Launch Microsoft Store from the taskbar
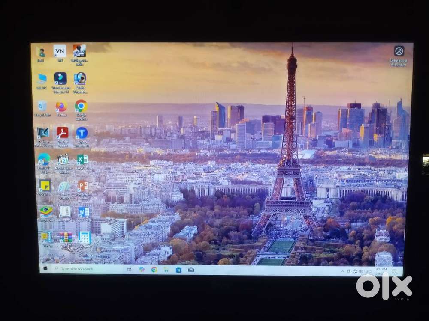This screenshot has width=429, height=321. (178, 270)
